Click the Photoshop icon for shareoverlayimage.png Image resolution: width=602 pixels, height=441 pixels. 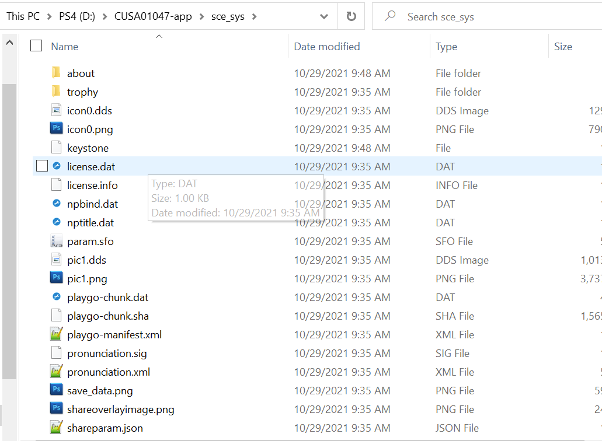click(x=56, y=408)
